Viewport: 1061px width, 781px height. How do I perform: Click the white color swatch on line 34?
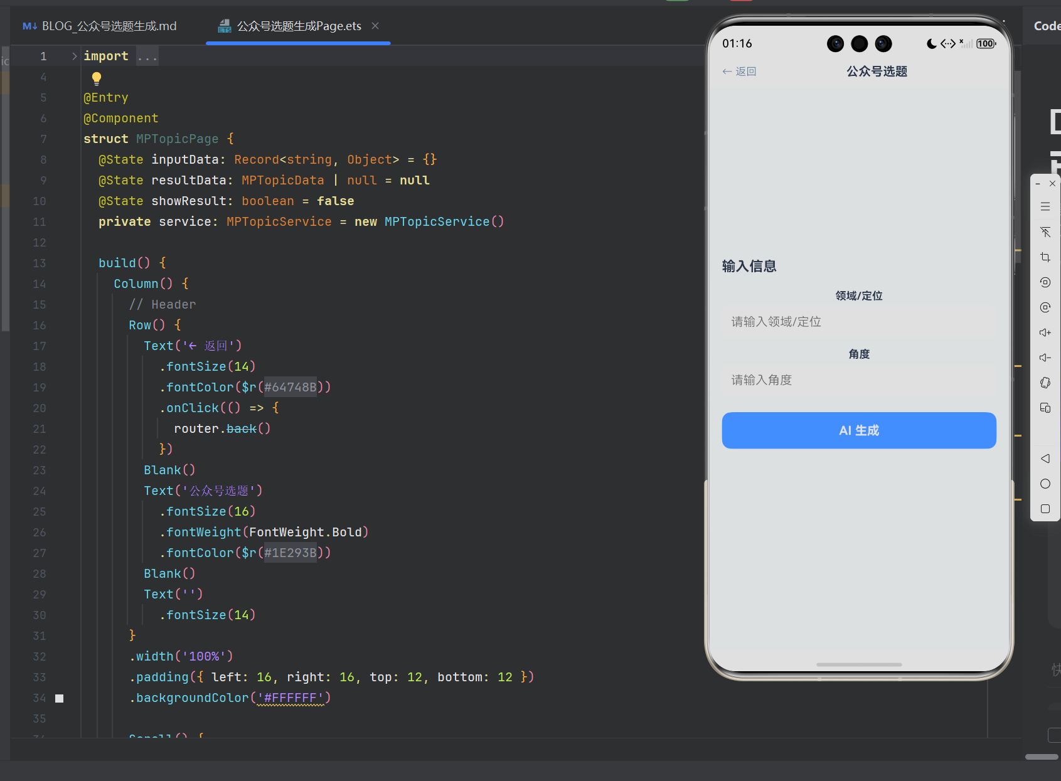click(60, 698)
